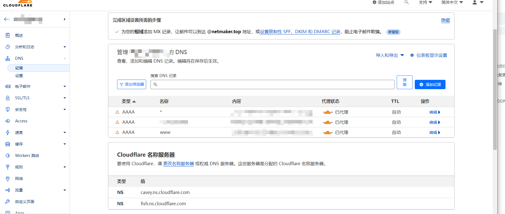This screenshot has height=214, width=505.
Task: Sort by the 类型 column header
Action: pos(129,101)
